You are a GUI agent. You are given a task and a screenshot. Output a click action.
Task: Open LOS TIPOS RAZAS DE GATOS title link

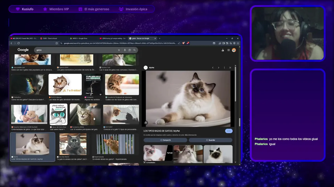162,131
